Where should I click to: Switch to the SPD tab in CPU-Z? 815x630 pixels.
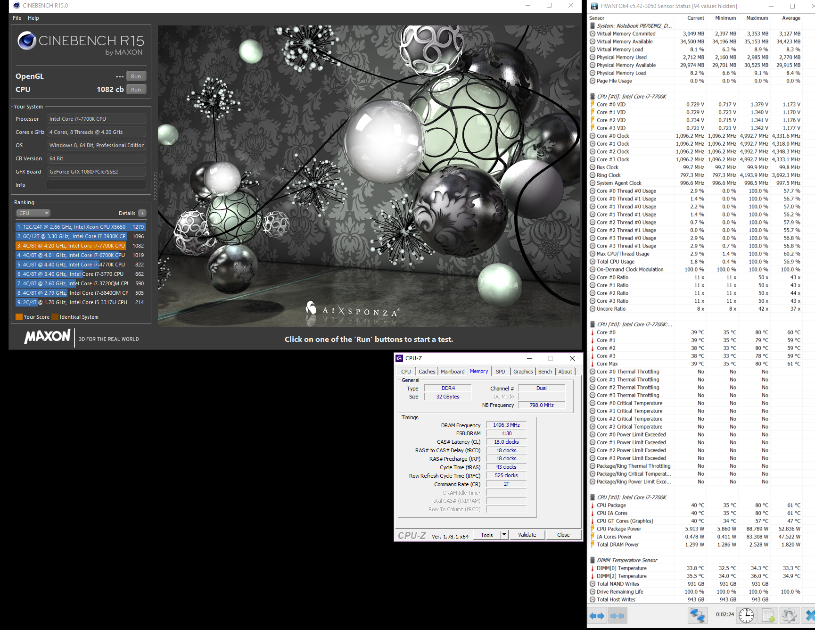pyautogui.click(x=500, y=372)
